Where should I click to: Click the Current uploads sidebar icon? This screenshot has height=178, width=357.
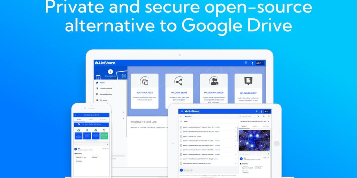(97, 88)
